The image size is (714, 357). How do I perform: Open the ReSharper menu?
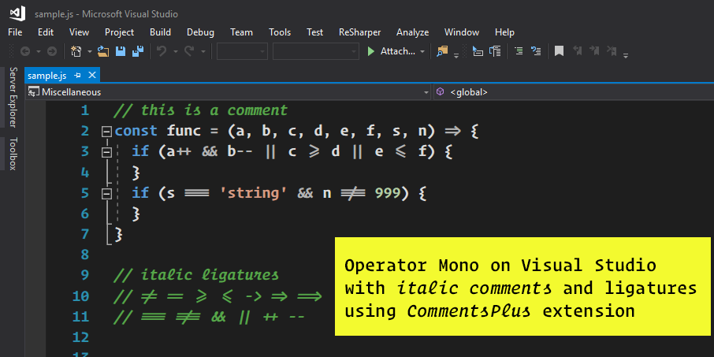(359, 32)
